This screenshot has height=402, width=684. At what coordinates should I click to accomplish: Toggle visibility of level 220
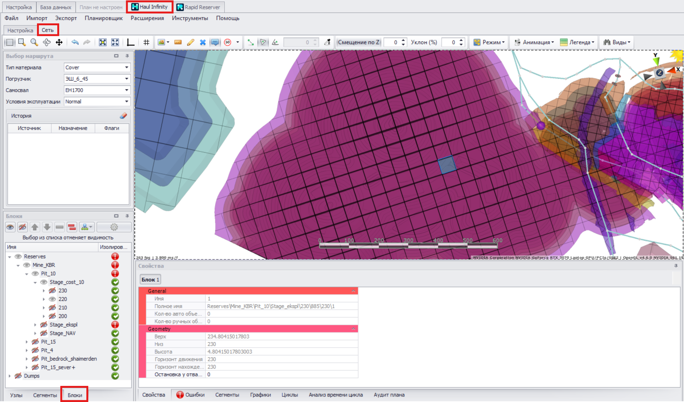click(x=52, y=299)
